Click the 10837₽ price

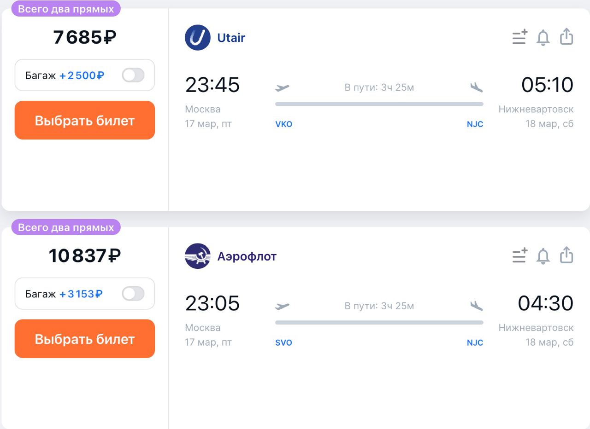coord(84,256)
